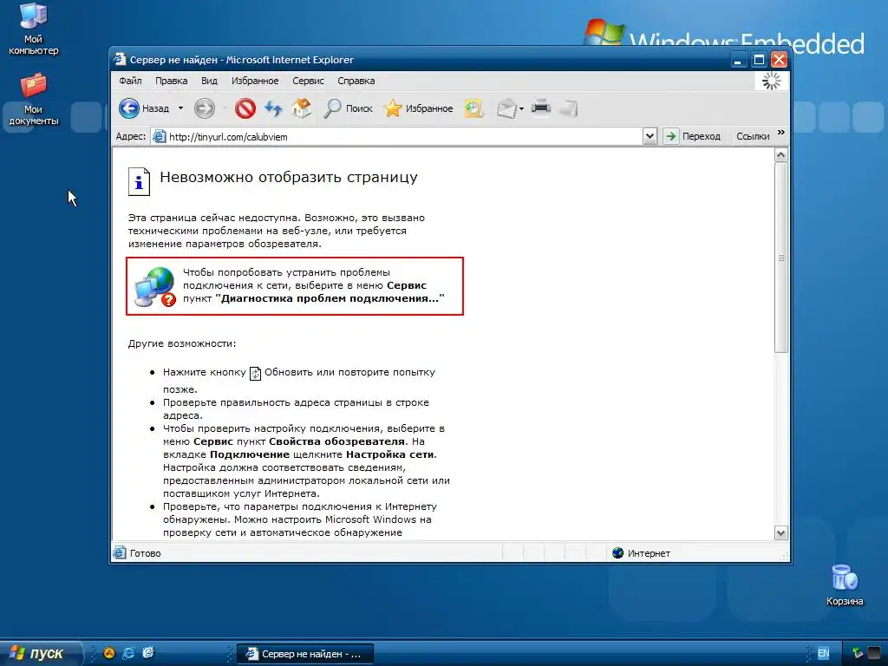
Task: Click the пуск Start button
Action: (41, 654)
